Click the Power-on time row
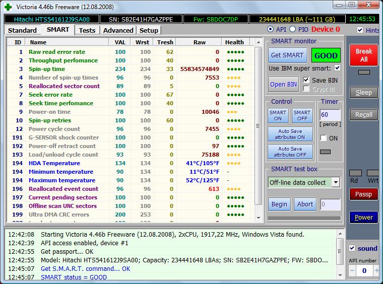 coord(130,112)
